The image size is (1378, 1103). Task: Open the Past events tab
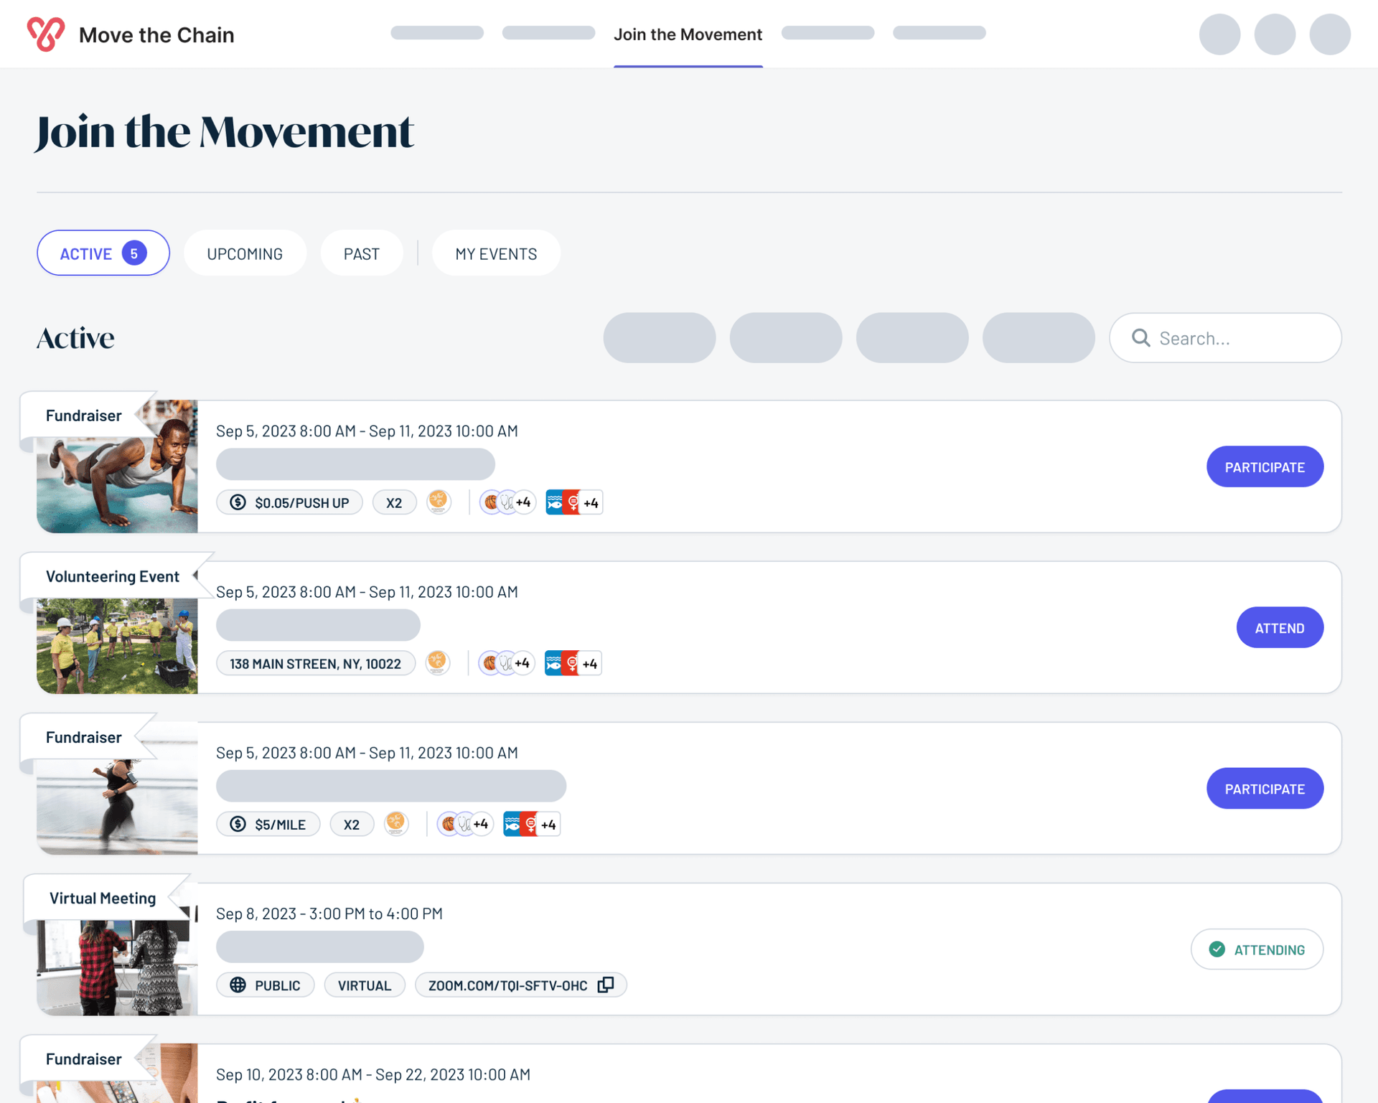[x=361, y=253]
